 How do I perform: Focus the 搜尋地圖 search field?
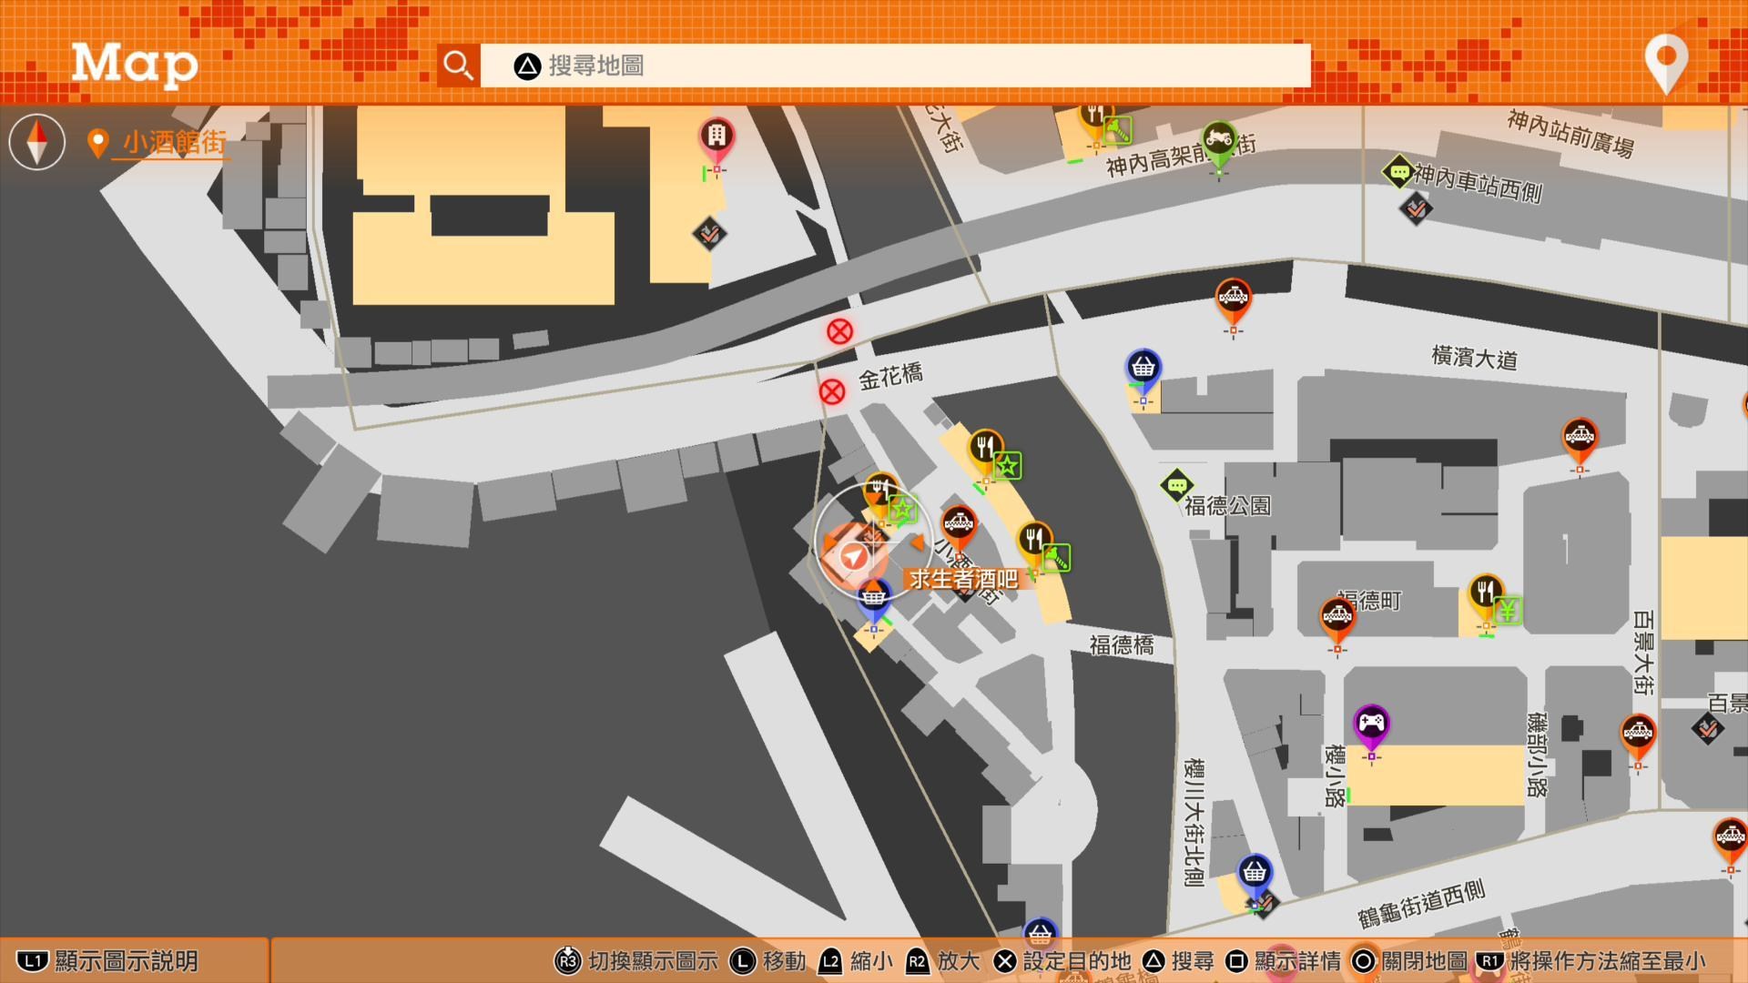pyautogui.click(x=895, y=66)
